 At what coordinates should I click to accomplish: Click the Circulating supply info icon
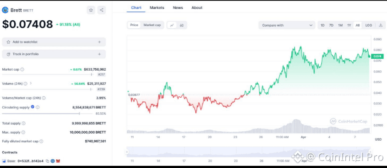click(x=38, y=107)
